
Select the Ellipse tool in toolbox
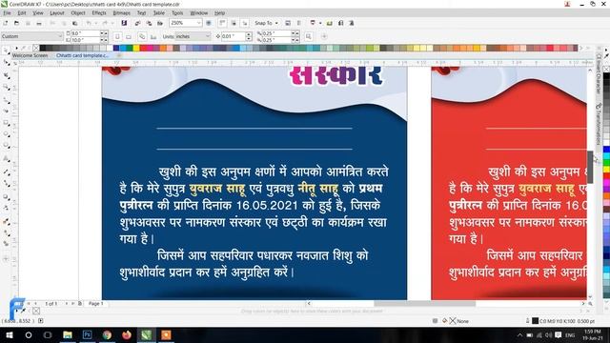7,134
